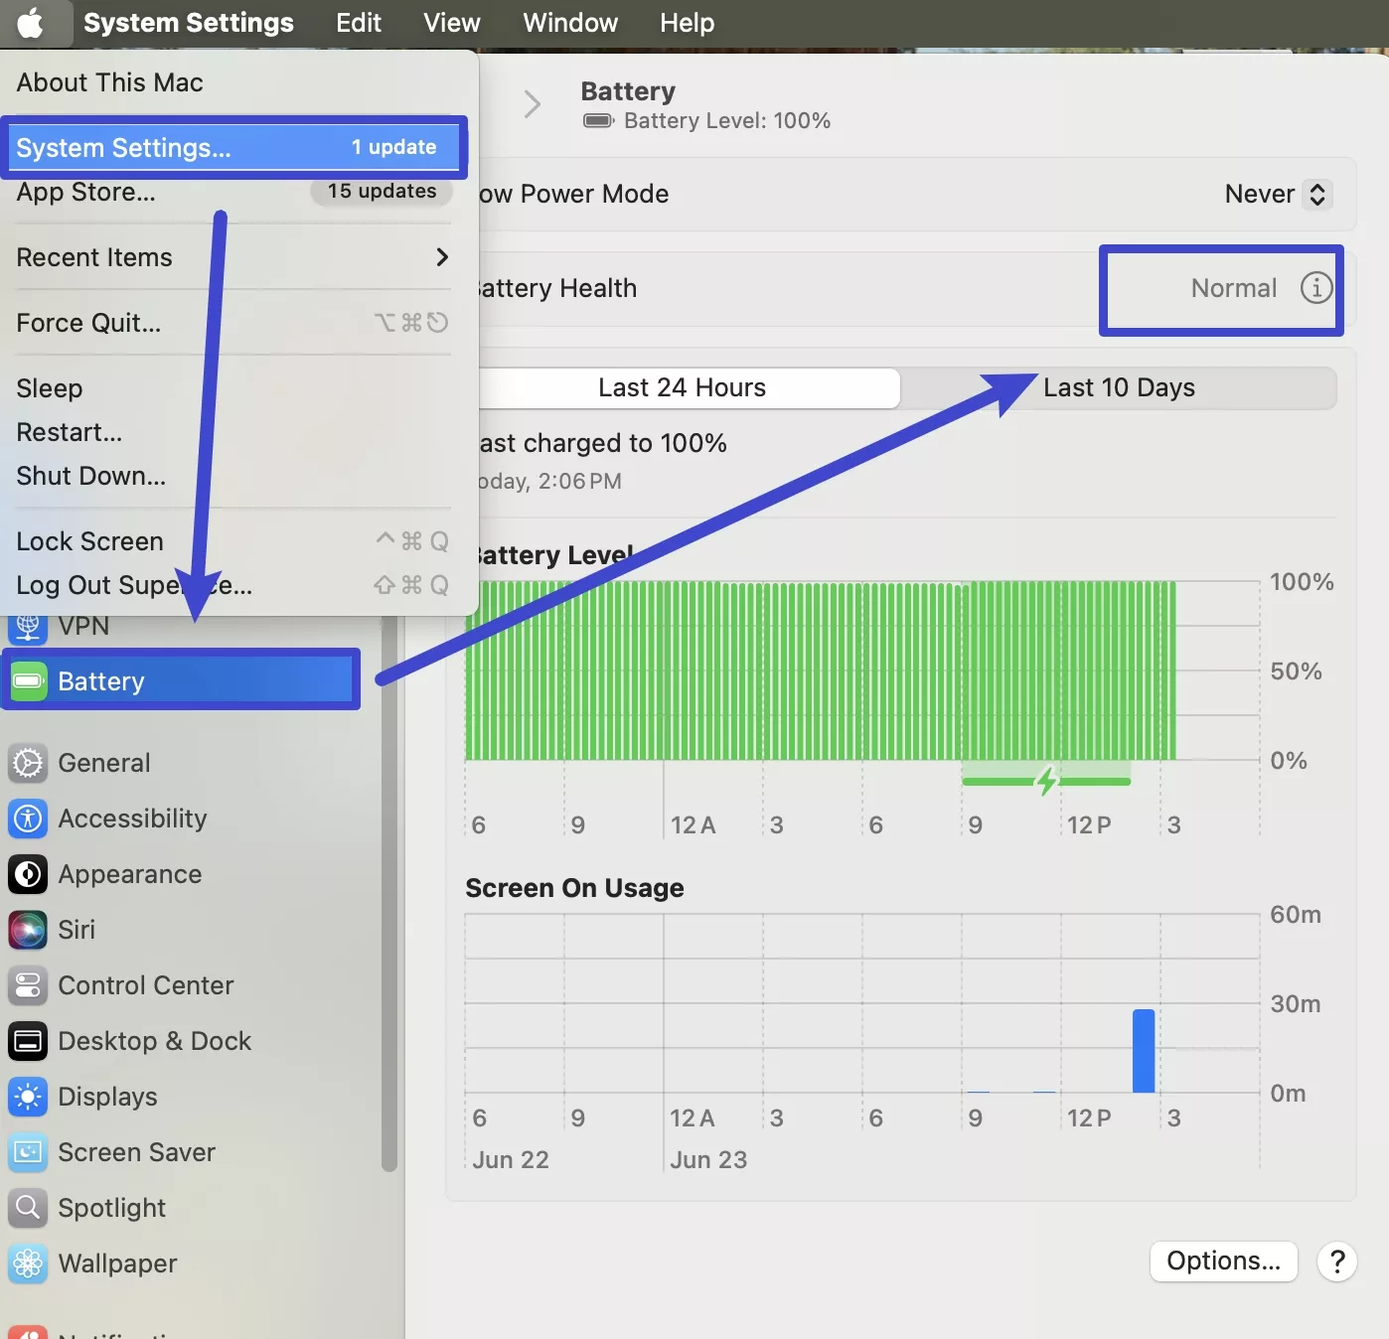
Task: Select Battery in the sidebar
Action: coord(182,680)
